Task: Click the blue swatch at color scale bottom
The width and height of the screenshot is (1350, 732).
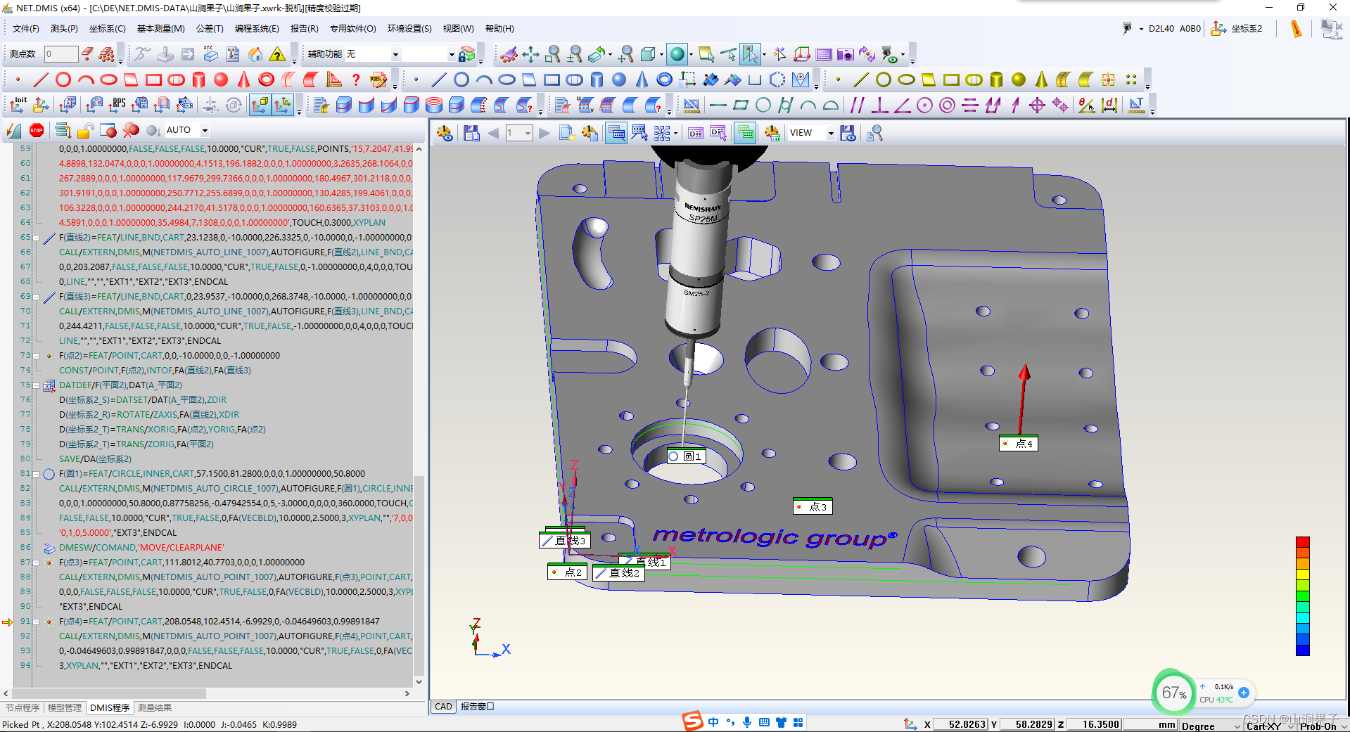Action: [1303, 650]
